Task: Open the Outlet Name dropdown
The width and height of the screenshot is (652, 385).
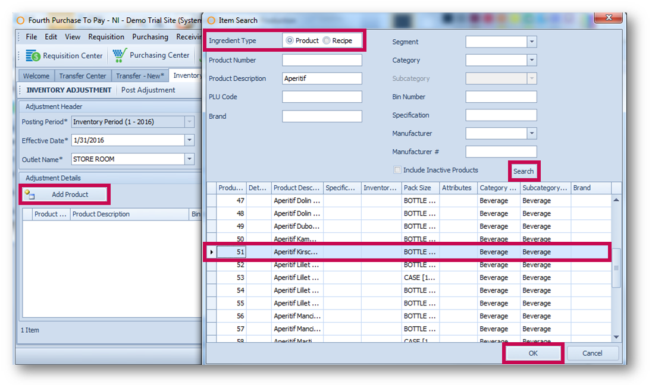Action: pyautogui.click(x=189, y=159)
